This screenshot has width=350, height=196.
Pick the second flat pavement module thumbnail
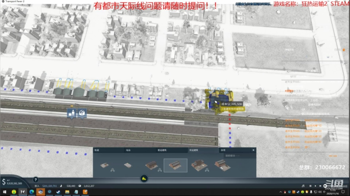(128, 165)
